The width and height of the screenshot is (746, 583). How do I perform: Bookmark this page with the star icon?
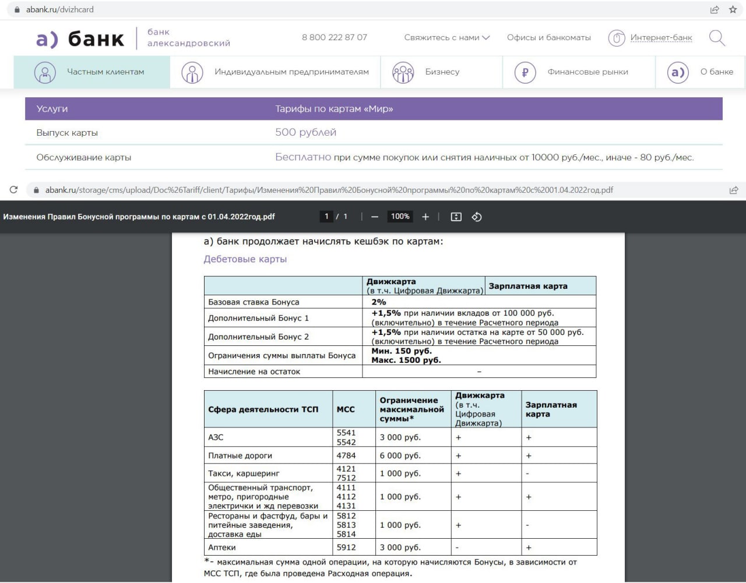[x=733, y=9]
